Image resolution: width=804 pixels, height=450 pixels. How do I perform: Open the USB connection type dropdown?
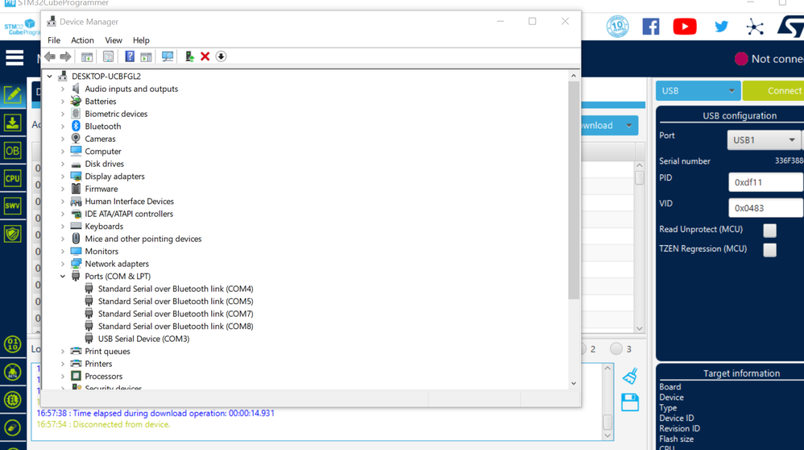click(698, 91)
